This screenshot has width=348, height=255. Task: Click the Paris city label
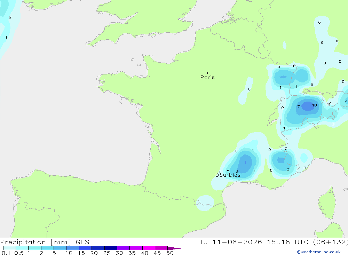click(x=207, y=77)
